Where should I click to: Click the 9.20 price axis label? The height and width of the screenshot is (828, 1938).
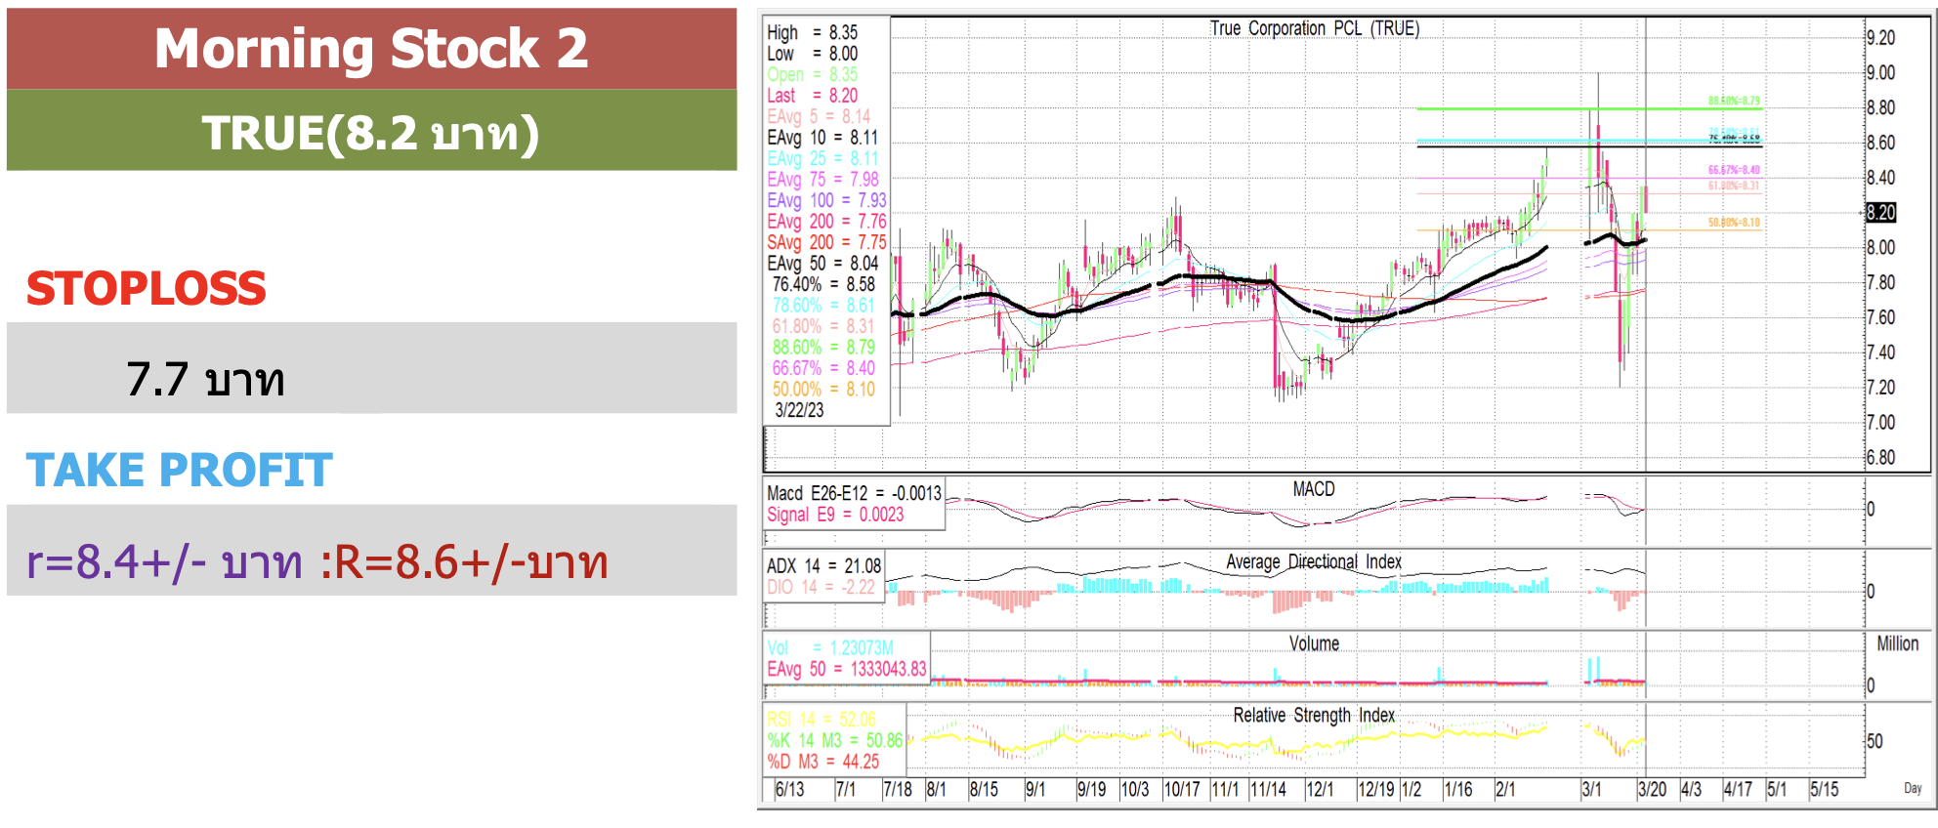click(1881, 38)
